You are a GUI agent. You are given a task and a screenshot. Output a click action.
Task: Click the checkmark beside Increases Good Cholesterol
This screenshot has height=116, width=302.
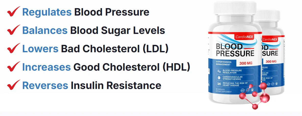(x=14, y=67)
